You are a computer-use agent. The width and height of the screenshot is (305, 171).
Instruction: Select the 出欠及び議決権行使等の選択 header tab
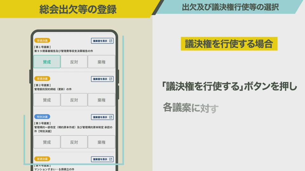230,7
